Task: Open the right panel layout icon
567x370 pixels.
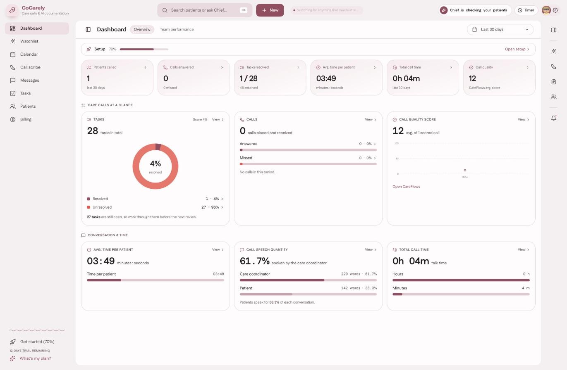Action: click(554, 30)
